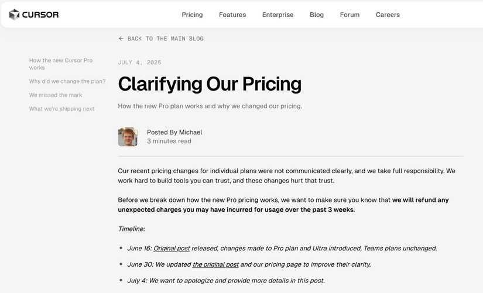
Task: Open the Pricing nav item
Action: pos(192,15)
